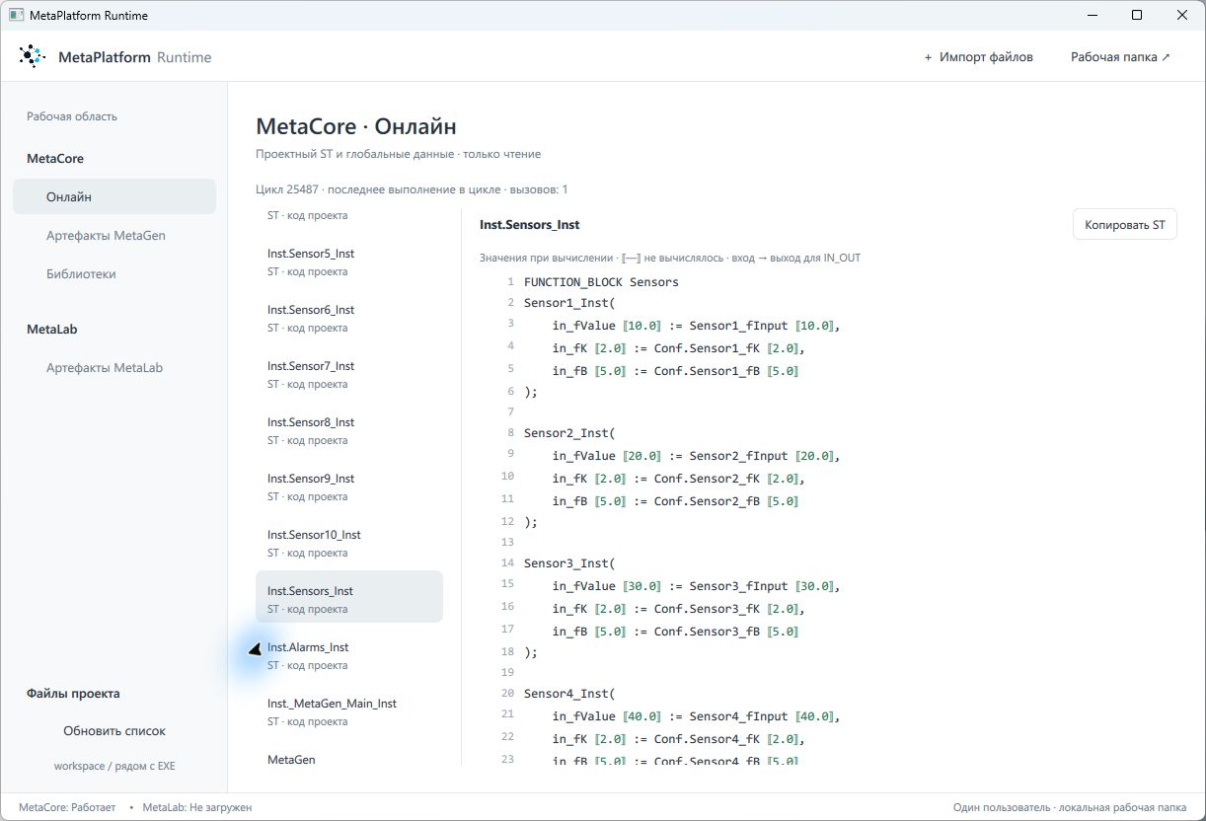Click the line with Sensor4_fInput [40.0]

pos(696,716)
